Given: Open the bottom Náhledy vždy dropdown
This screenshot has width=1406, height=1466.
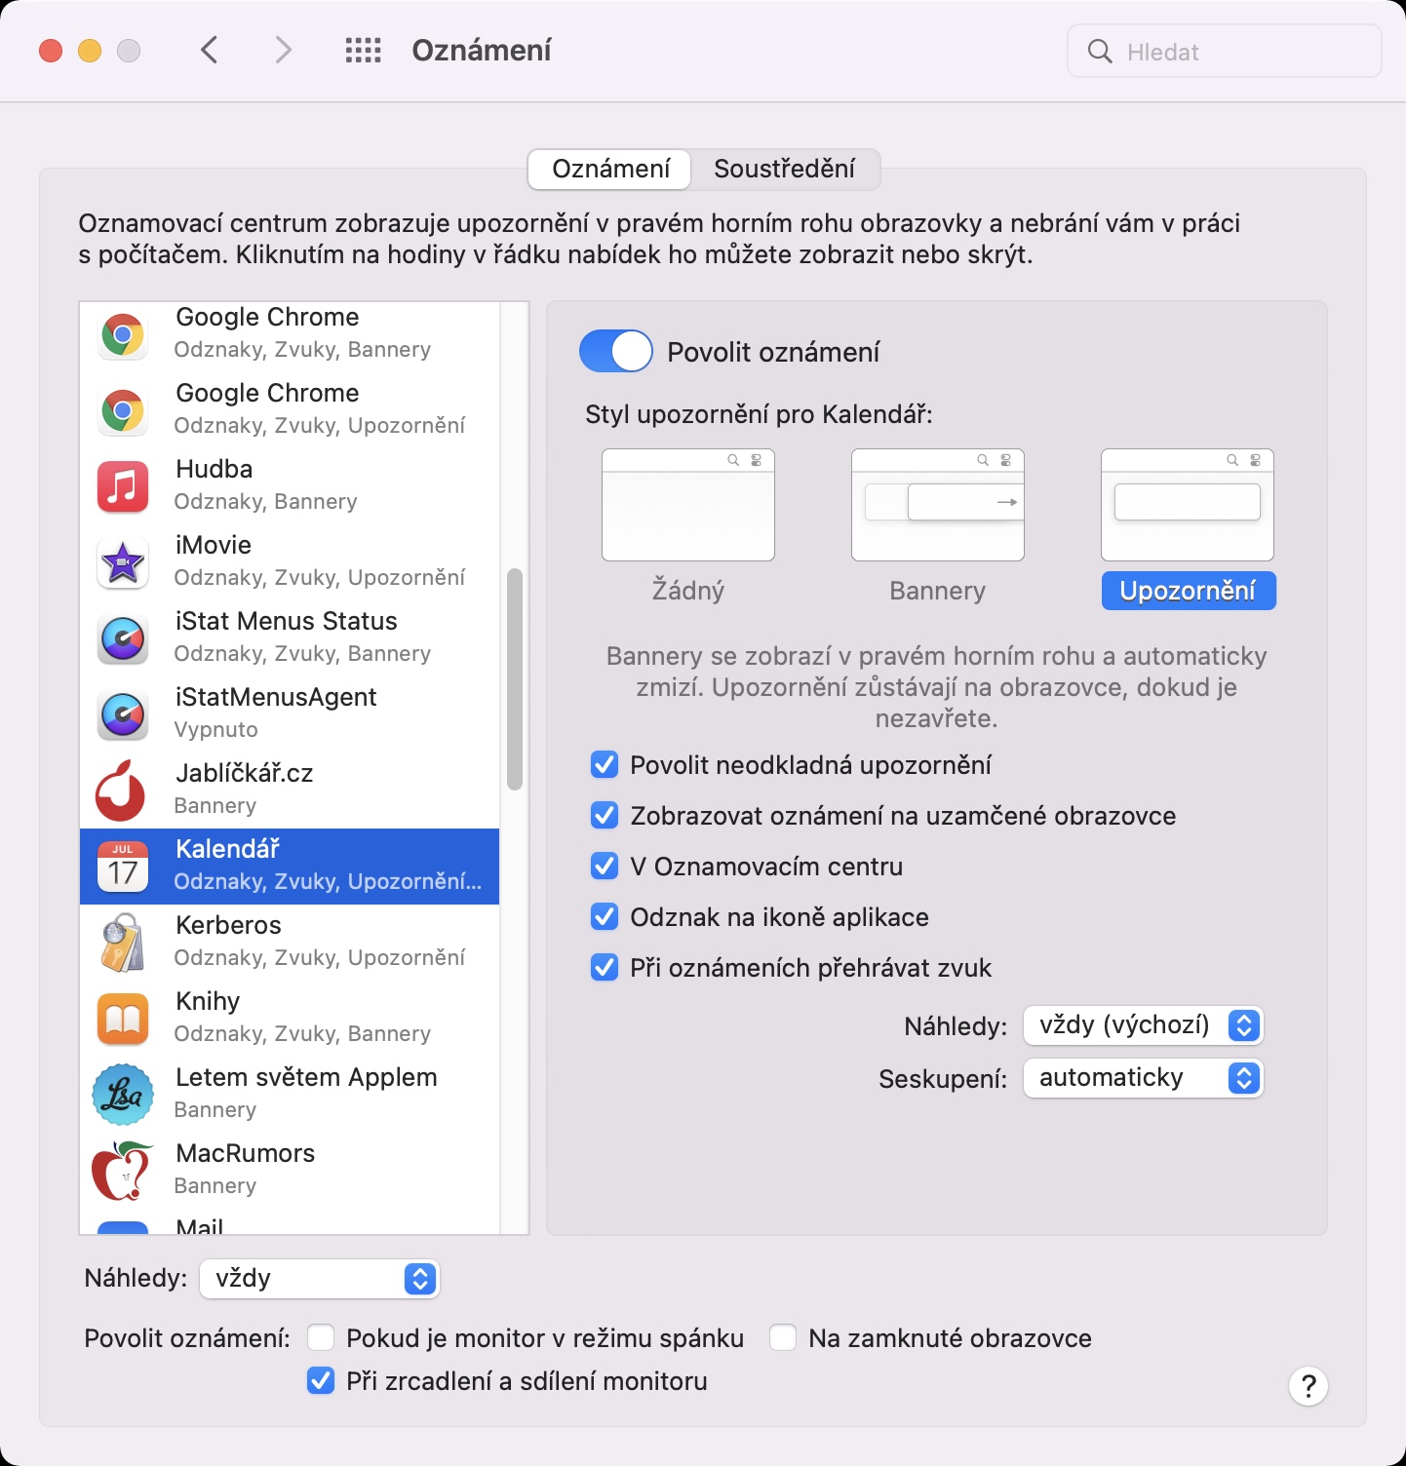Looking at the screenshot, I should coord(320,1279).
